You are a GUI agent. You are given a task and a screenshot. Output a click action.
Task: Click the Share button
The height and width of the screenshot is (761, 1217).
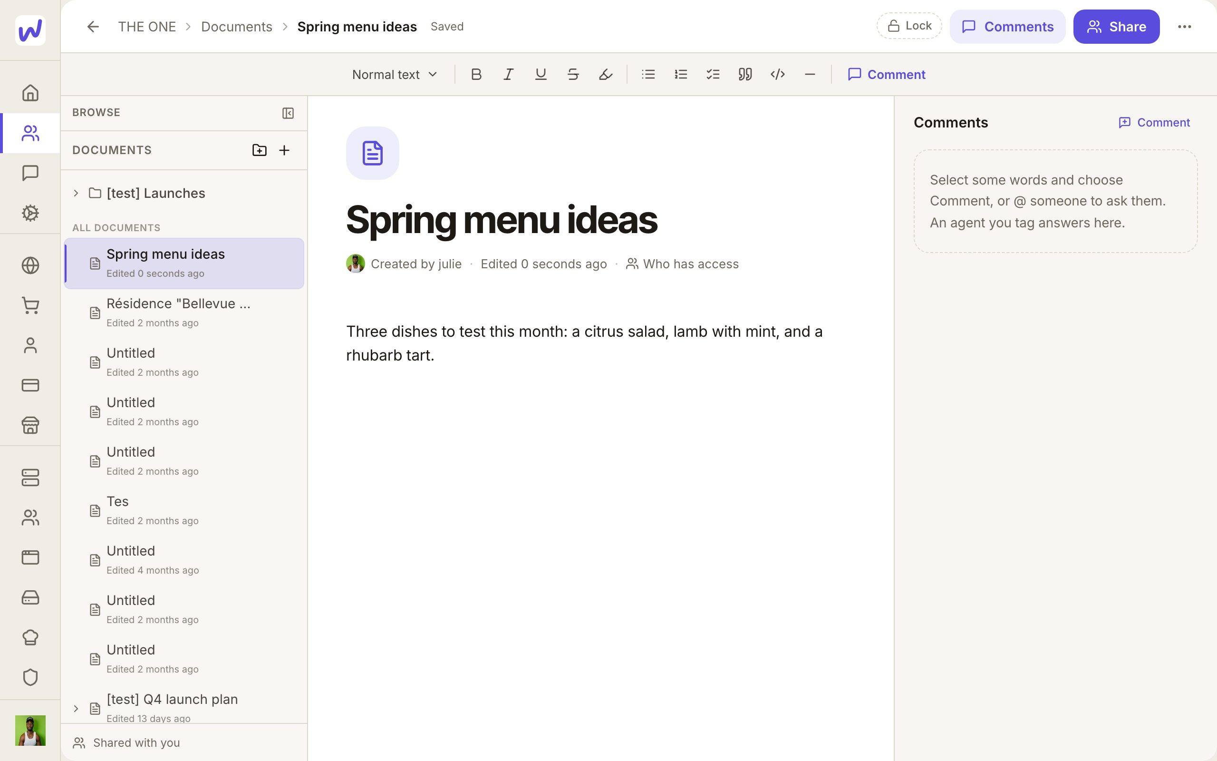pyautogui.click(x=1116, y=27)
